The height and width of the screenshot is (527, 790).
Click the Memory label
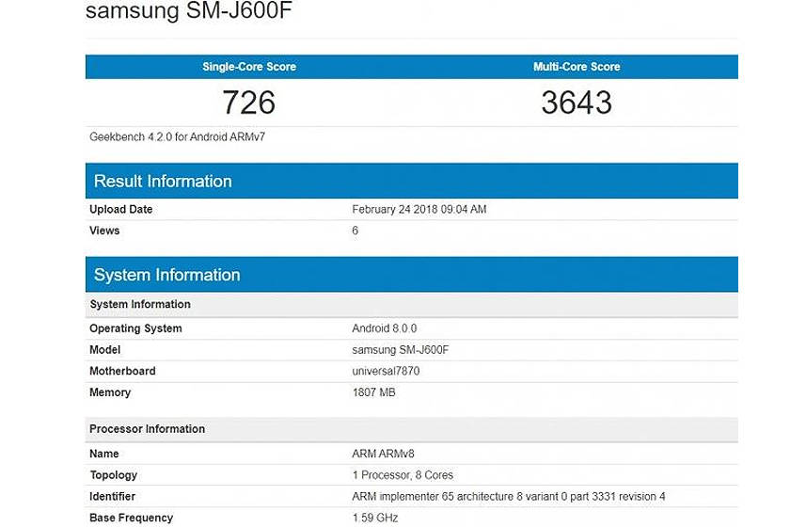pos(110,392)
